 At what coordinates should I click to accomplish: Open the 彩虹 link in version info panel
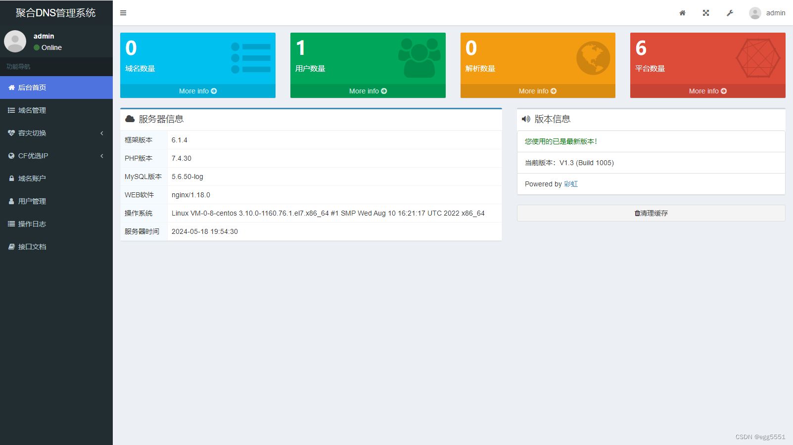(571, 183)
